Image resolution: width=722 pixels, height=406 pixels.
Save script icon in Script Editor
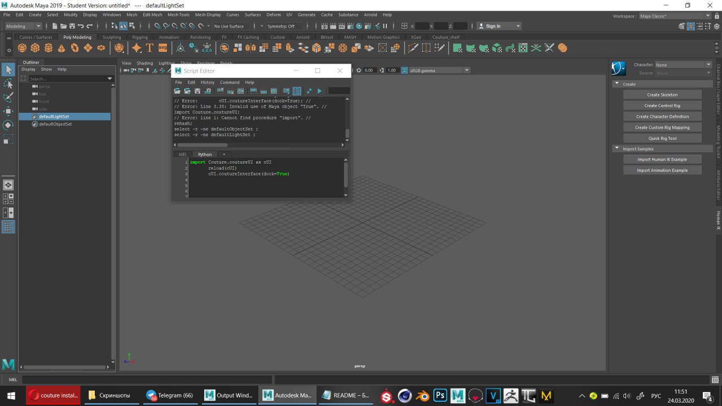[x=197, y=91]
